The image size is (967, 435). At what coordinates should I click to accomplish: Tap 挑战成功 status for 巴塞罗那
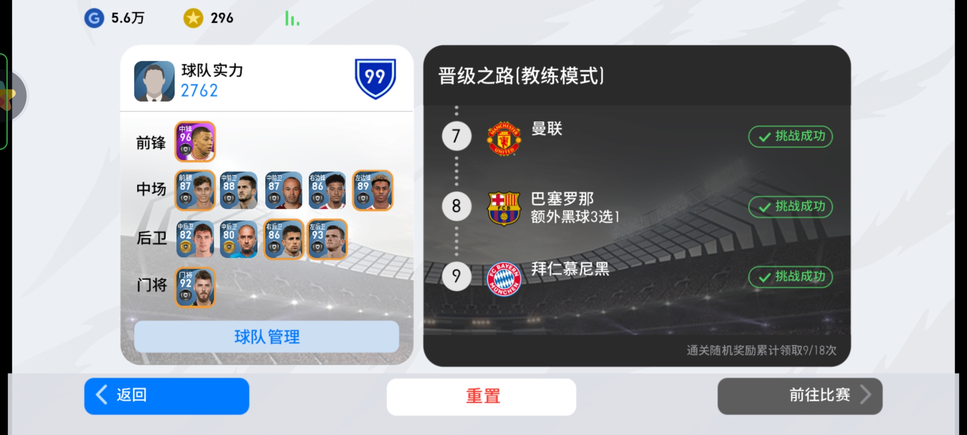click(791, 207)
